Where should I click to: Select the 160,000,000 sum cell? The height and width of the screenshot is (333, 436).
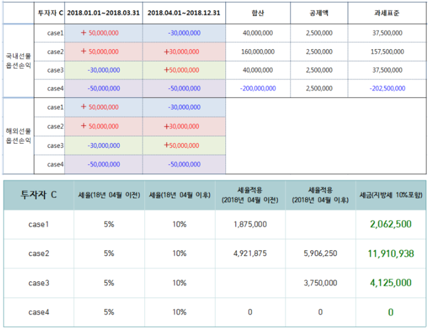coord(257,52)
